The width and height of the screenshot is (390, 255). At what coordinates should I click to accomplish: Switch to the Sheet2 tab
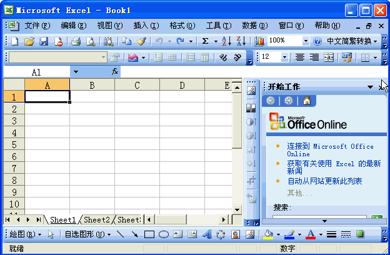click(96, 219)
